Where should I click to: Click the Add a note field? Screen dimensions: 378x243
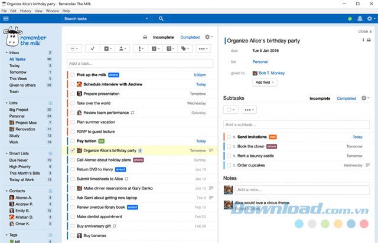[x=301, y=190]
